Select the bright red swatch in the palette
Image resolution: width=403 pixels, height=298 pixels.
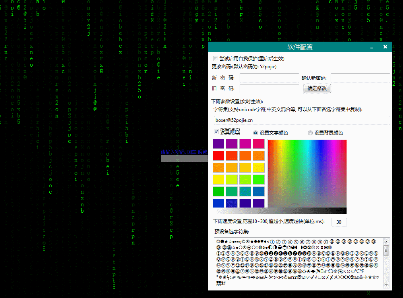tap(218, 156)
